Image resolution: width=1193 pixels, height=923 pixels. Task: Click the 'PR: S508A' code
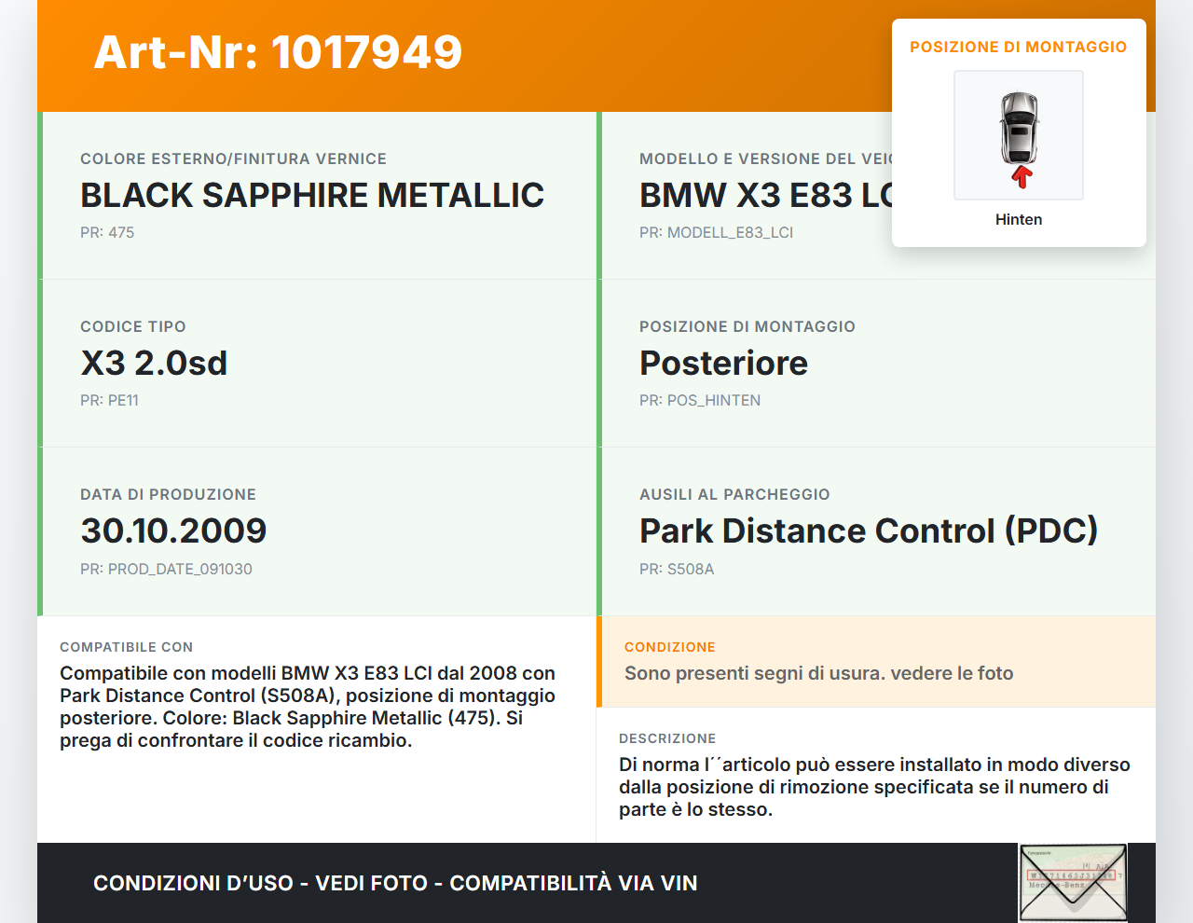click(677, 570)
